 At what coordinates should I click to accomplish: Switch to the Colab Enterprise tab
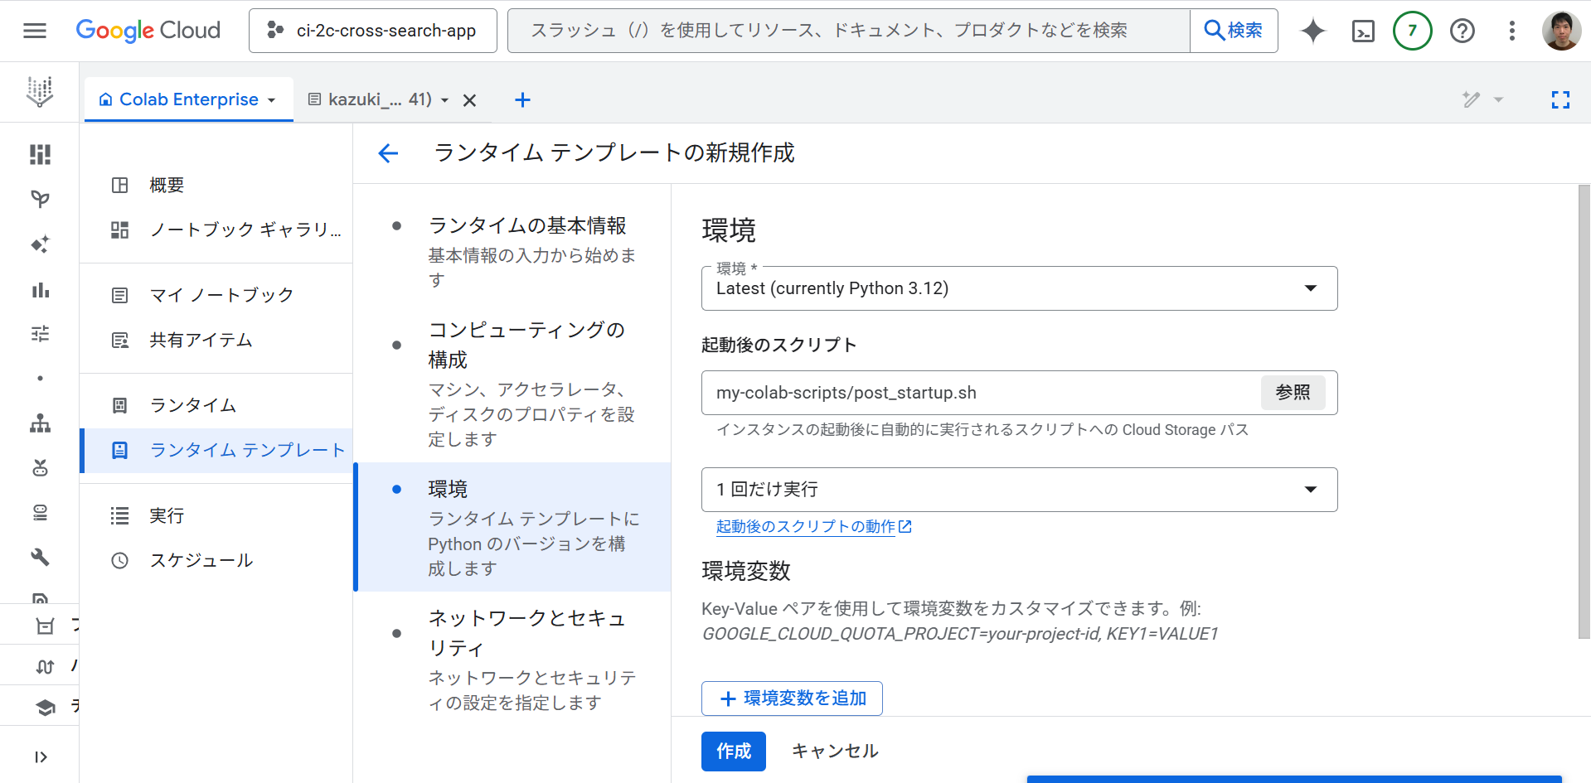(188, 99)
